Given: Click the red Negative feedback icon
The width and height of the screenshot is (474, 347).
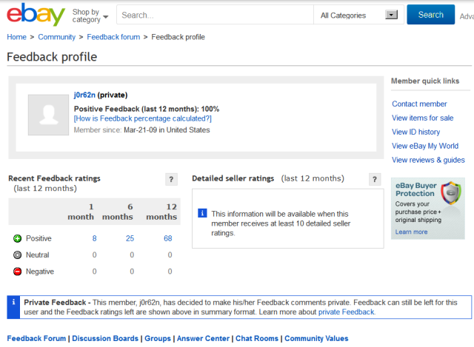Looking at the screenshot, I should [17, 272].
